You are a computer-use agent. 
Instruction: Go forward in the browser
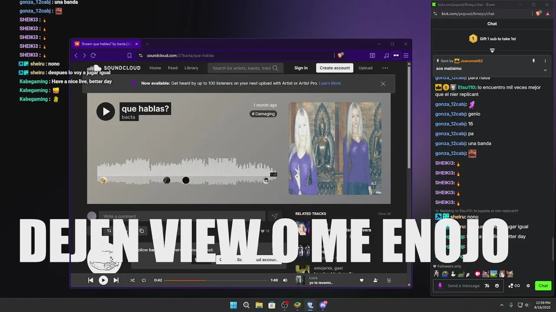click(x=84, y=55)
